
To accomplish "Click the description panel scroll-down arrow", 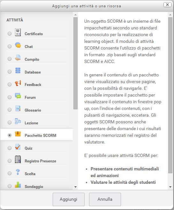I will coord(170,187).
